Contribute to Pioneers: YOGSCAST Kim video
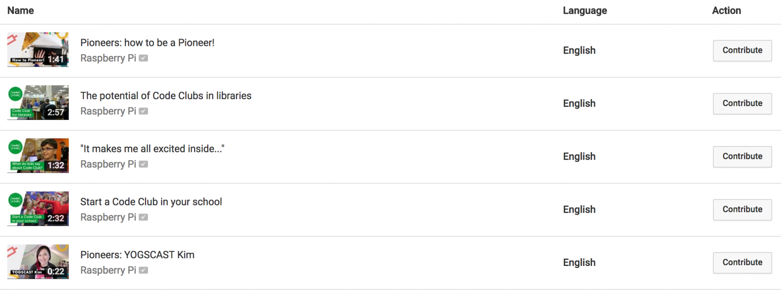781x294 pixels. [x=742, y=263]
